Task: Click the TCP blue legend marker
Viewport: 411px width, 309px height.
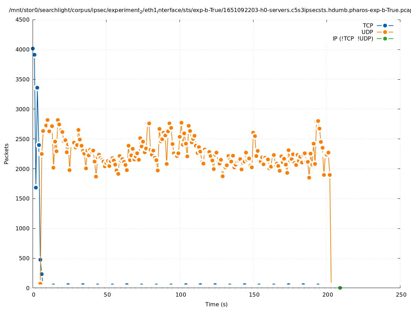Action: click(385, 25)
